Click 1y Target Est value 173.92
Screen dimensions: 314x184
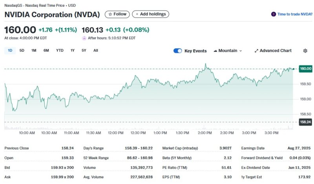point(305,177)
